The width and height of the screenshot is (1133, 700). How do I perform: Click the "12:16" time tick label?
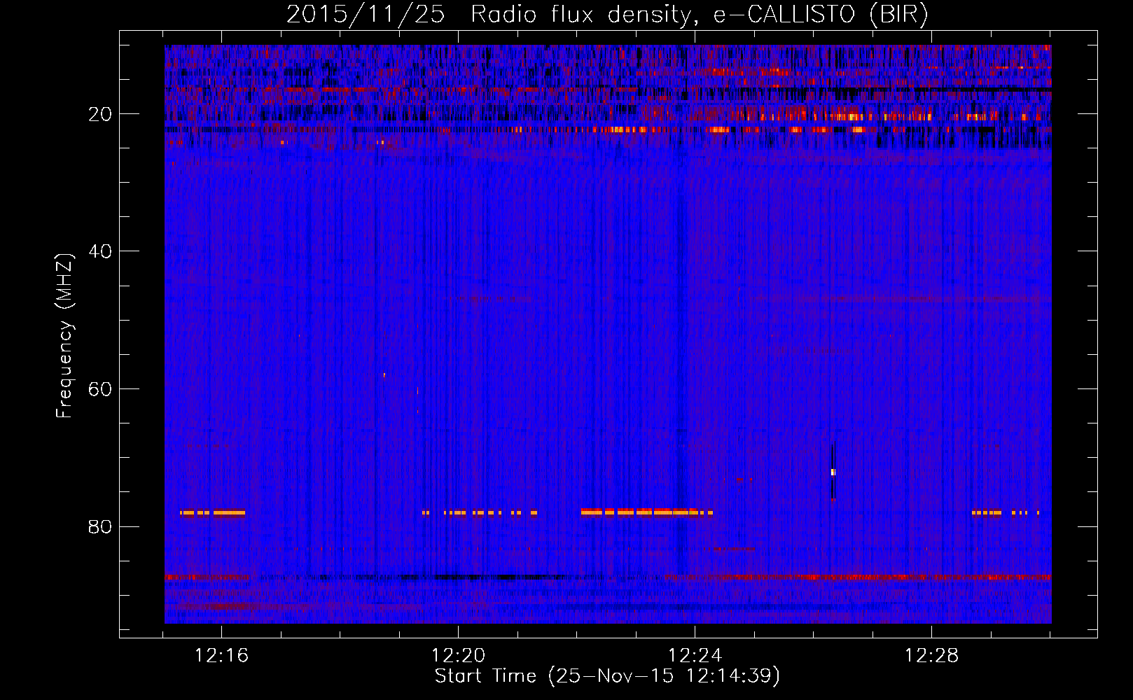tap(222, 656)
